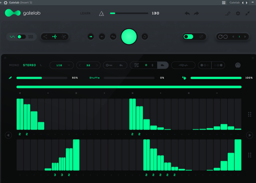Click the tallest last step in bottom row
This screenshot has width=256, height=183.
click(238, 155)
